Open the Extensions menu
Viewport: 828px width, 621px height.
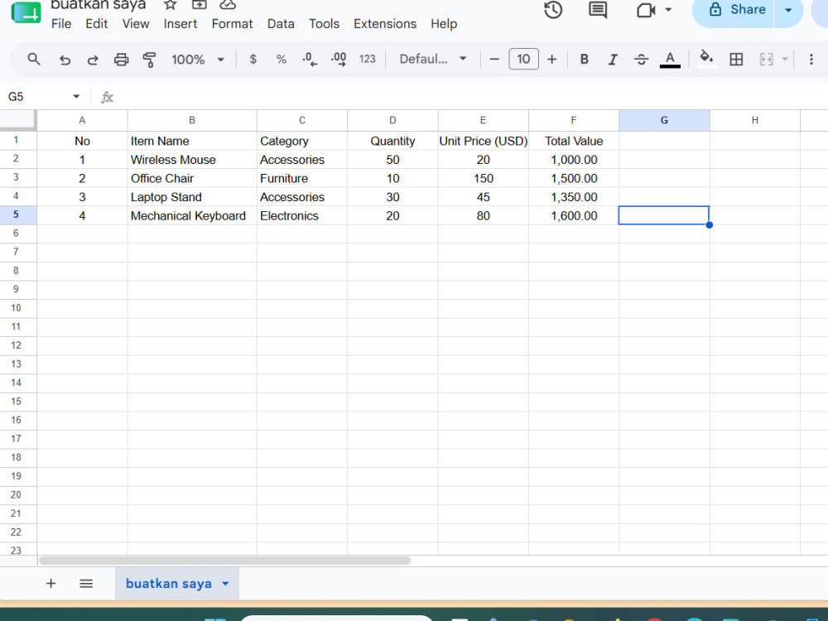pos(385,24)
